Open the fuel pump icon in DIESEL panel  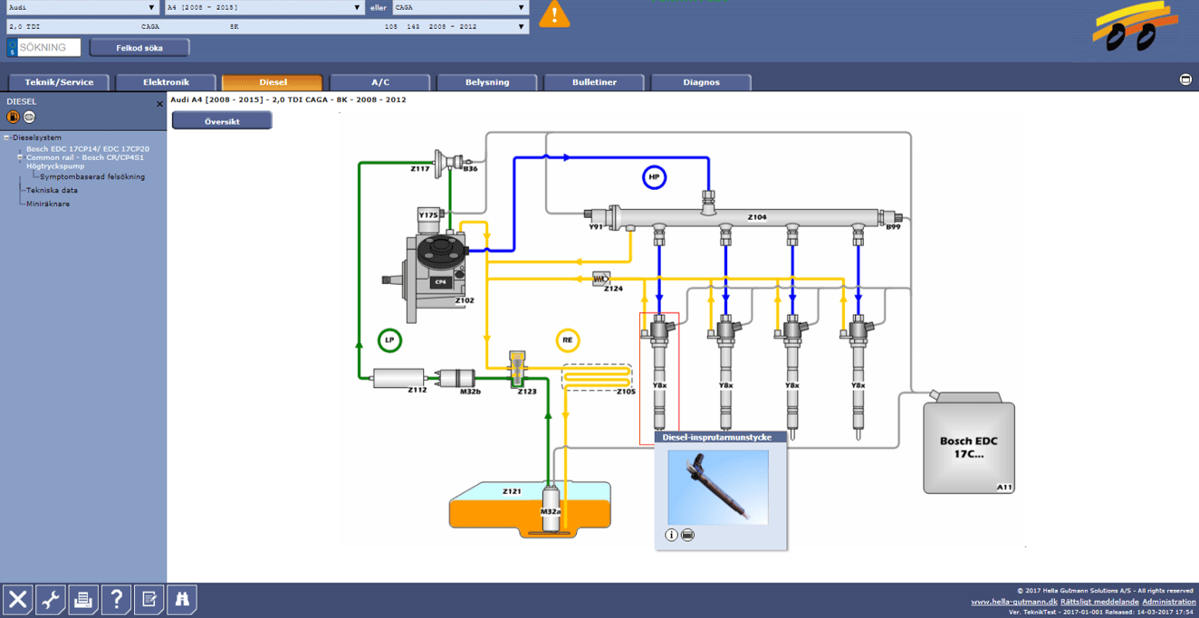click(x=13, y=116)
